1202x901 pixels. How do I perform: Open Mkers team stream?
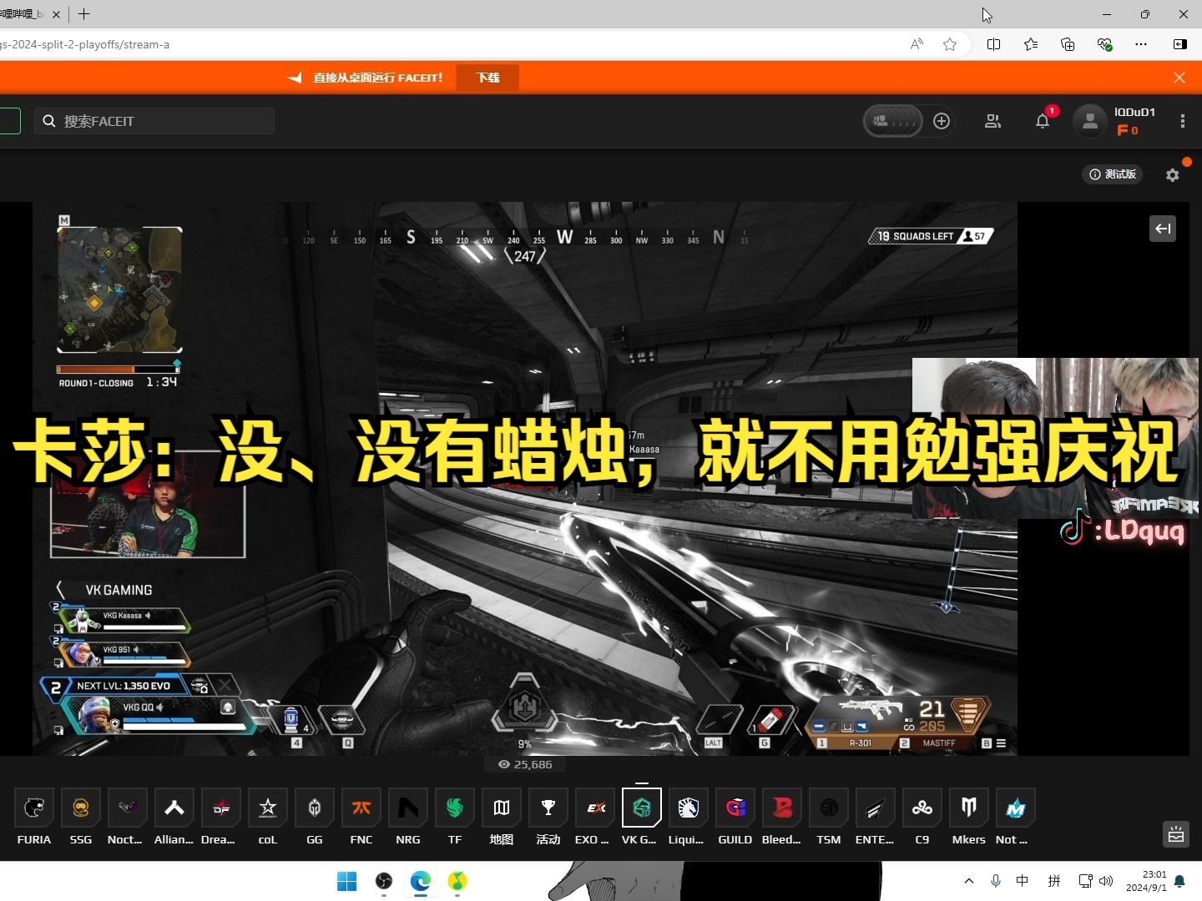pyautogui.click(x=969, y=817)
